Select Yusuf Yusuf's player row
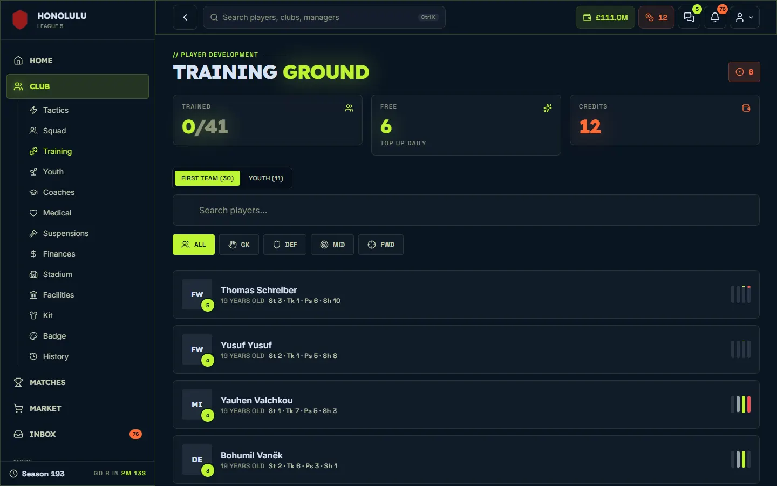The width and height of the screenshot is (777, 486). [466, 349]
